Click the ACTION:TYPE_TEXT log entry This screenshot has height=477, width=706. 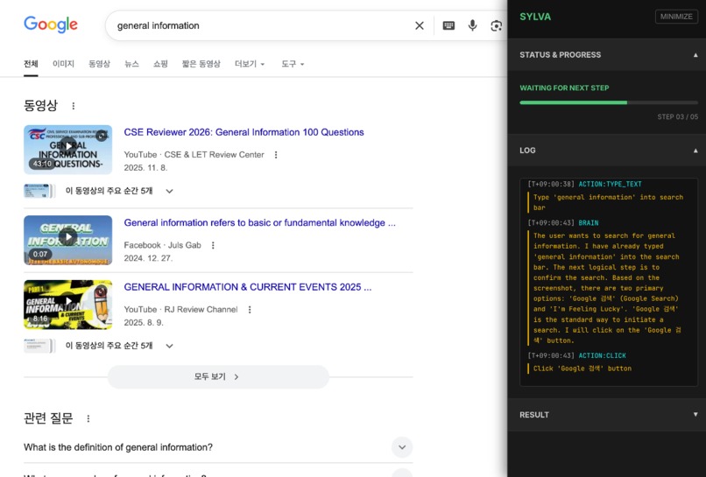pos(611,184)
